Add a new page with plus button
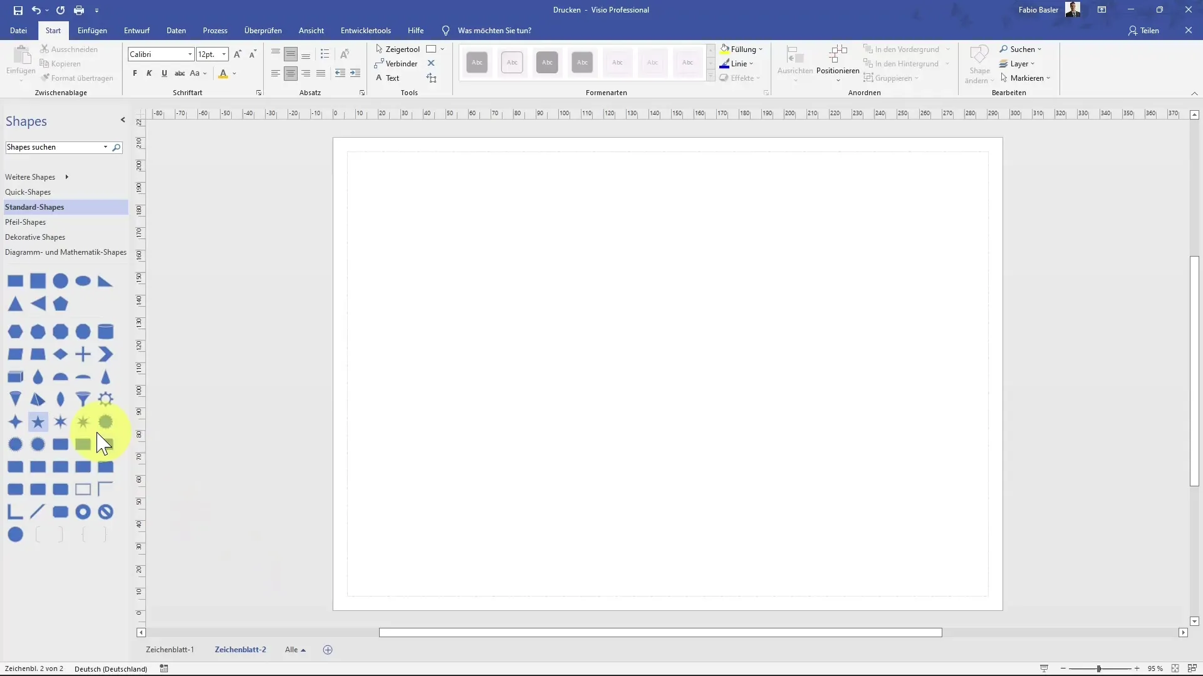Screen dimensions: 1203x676 [x=328, y=650]
